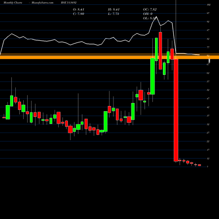This screenshot has height=219, width=219.
Task: Click the 102 price axis label
Action: [x=208, y=5]
